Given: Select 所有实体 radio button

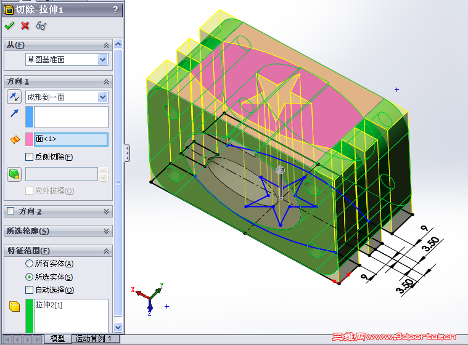Looking at the screenshot, I should pyautogui.click(x=29, y=264).
